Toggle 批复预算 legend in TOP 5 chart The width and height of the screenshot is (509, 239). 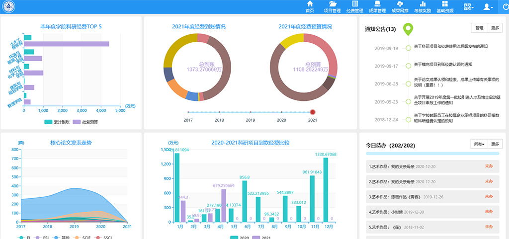coord(85,122)
